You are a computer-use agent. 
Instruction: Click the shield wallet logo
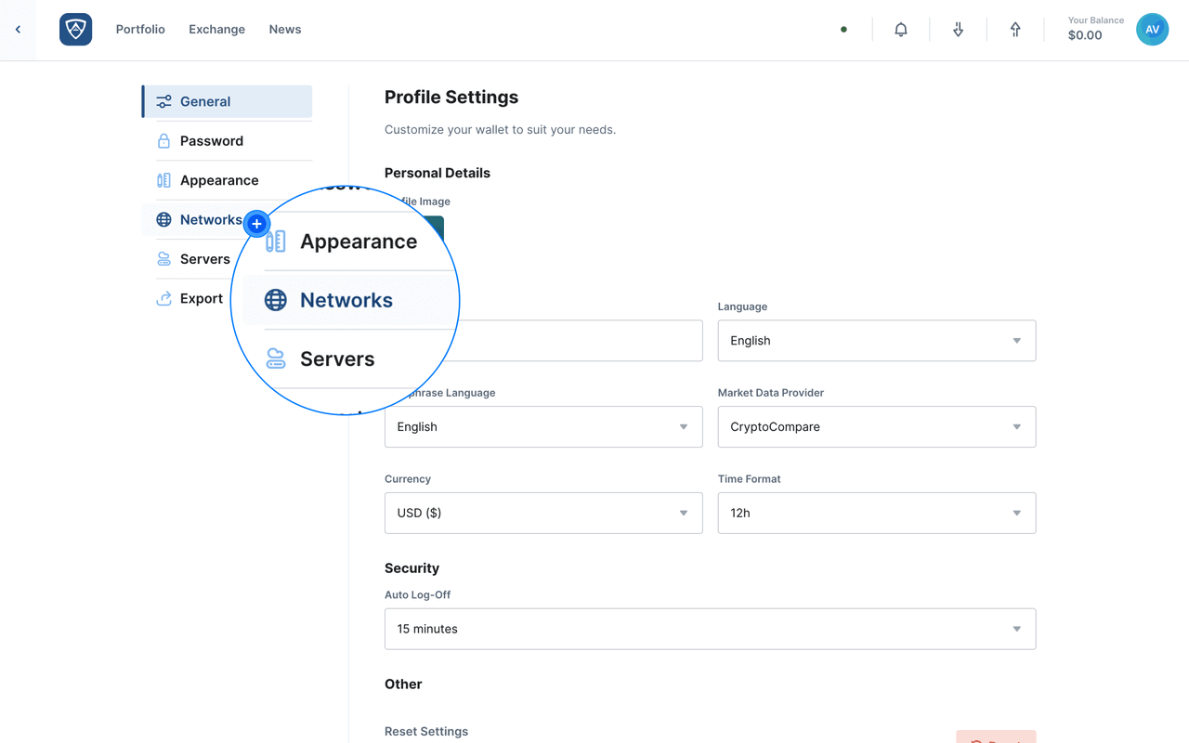point(75,30)
